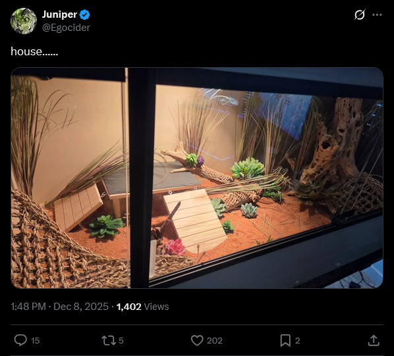
Task: Open the @Egocider handle link
Action: pos(66,28)
